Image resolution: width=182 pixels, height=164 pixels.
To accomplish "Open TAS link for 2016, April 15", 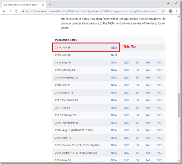I will (x=148, y=138).
